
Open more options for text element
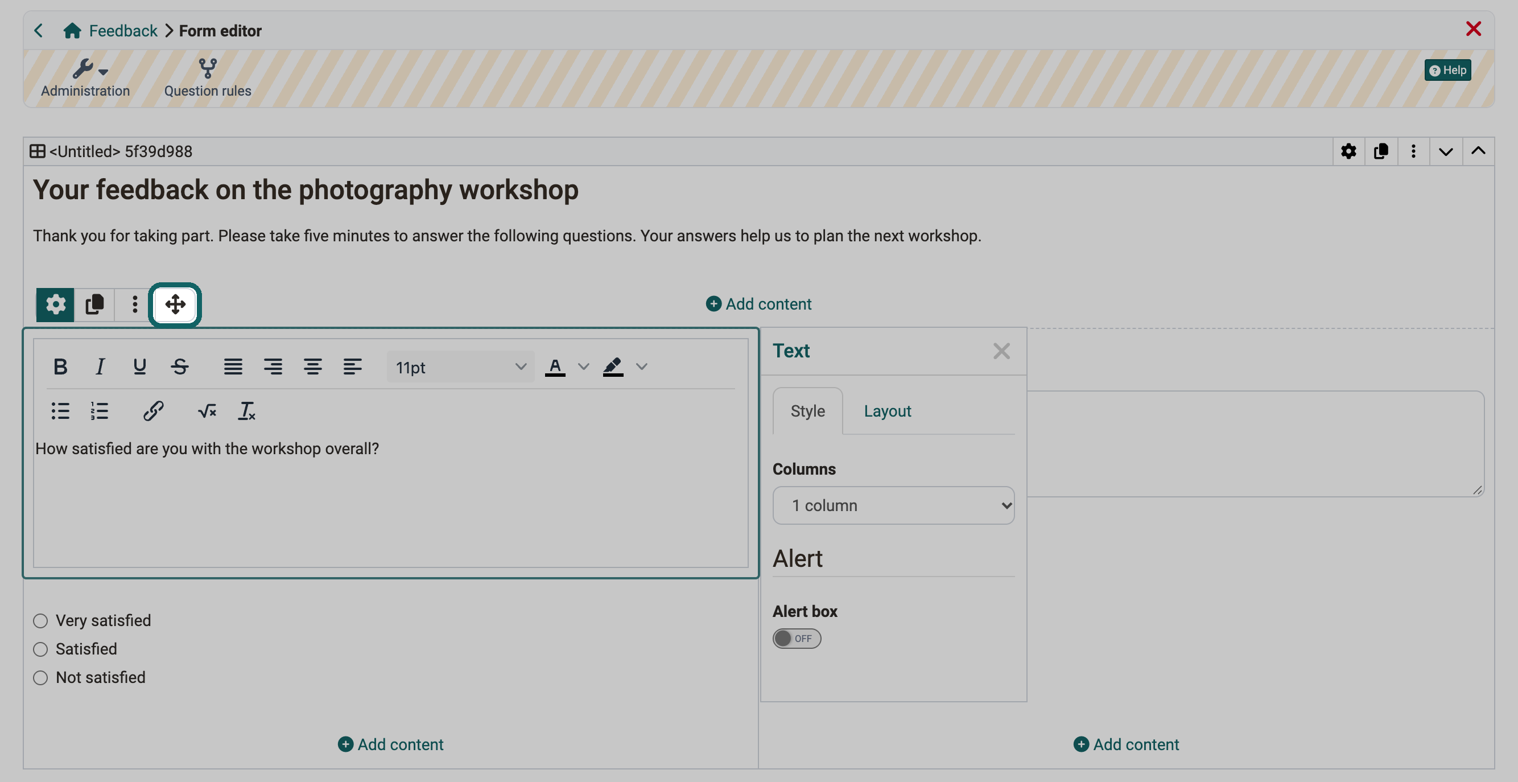click(134, 304)
